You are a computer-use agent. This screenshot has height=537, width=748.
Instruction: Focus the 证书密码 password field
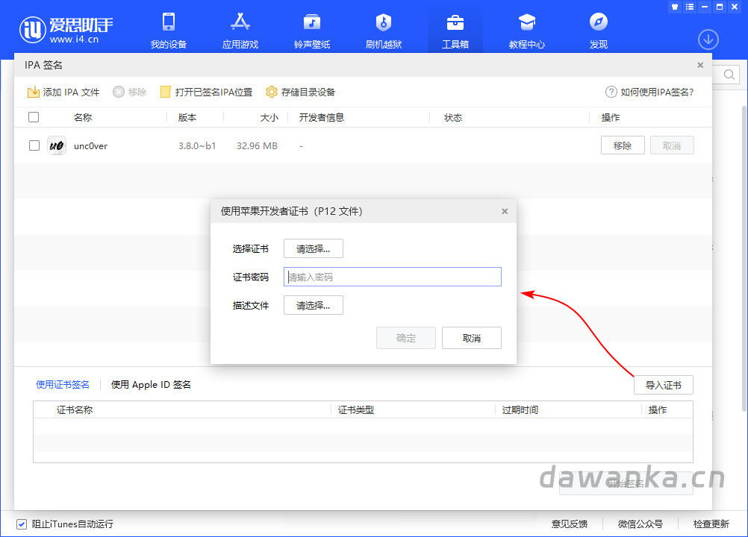coord(392,277)
